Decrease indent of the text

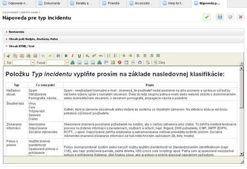(x=123, y=55)
